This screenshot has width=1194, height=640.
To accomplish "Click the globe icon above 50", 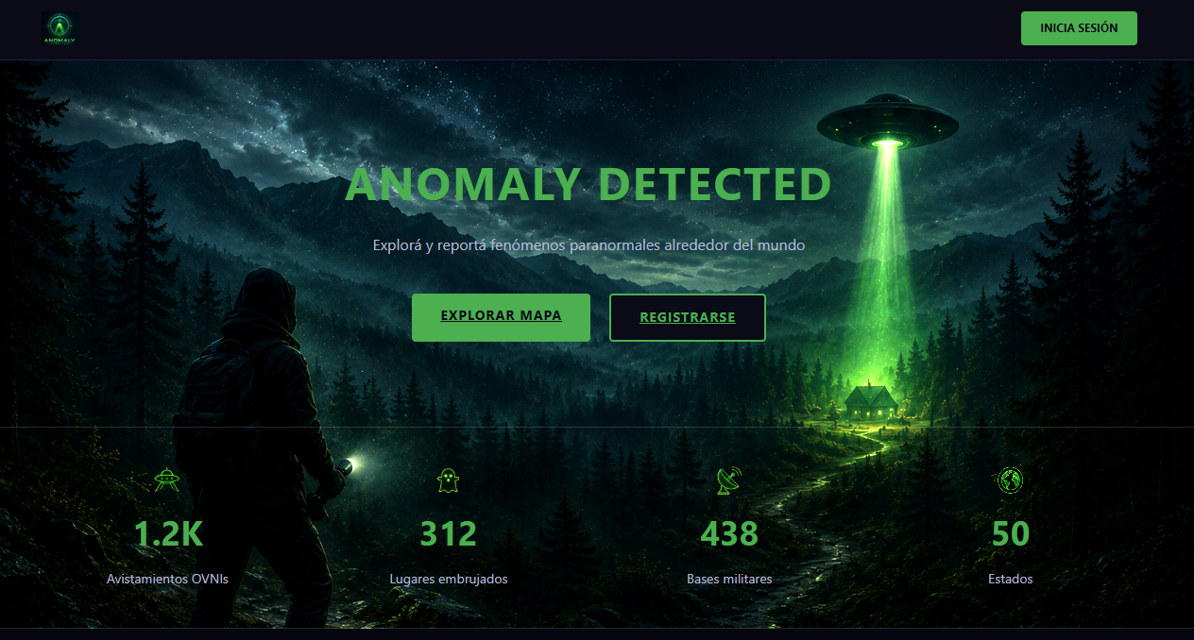I will point(1011,480).
